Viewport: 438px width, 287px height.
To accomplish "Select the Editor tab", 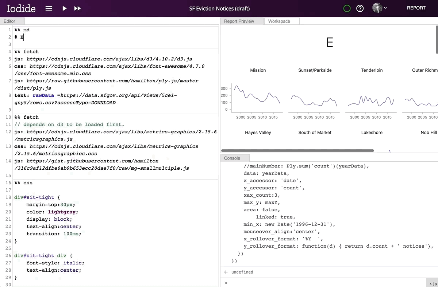I will [12, 21].
